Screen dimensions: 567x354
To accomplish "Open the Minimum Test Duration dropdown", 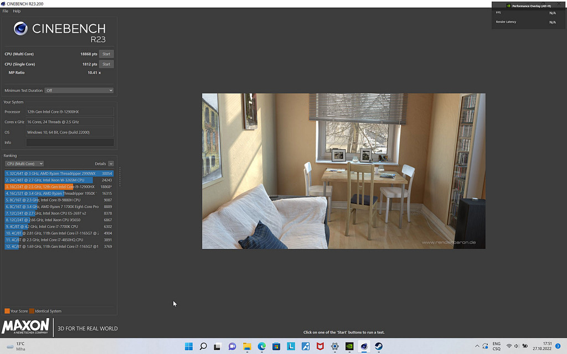I will click(x=79, y=90).
